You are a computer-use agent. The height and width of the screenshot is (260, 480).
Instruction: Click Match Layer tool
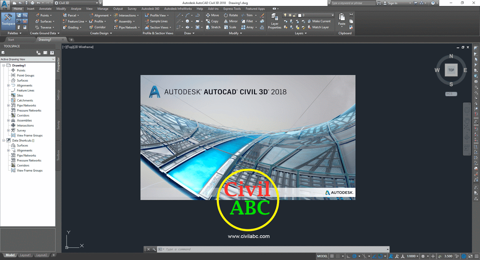click(x=318, y=27)
